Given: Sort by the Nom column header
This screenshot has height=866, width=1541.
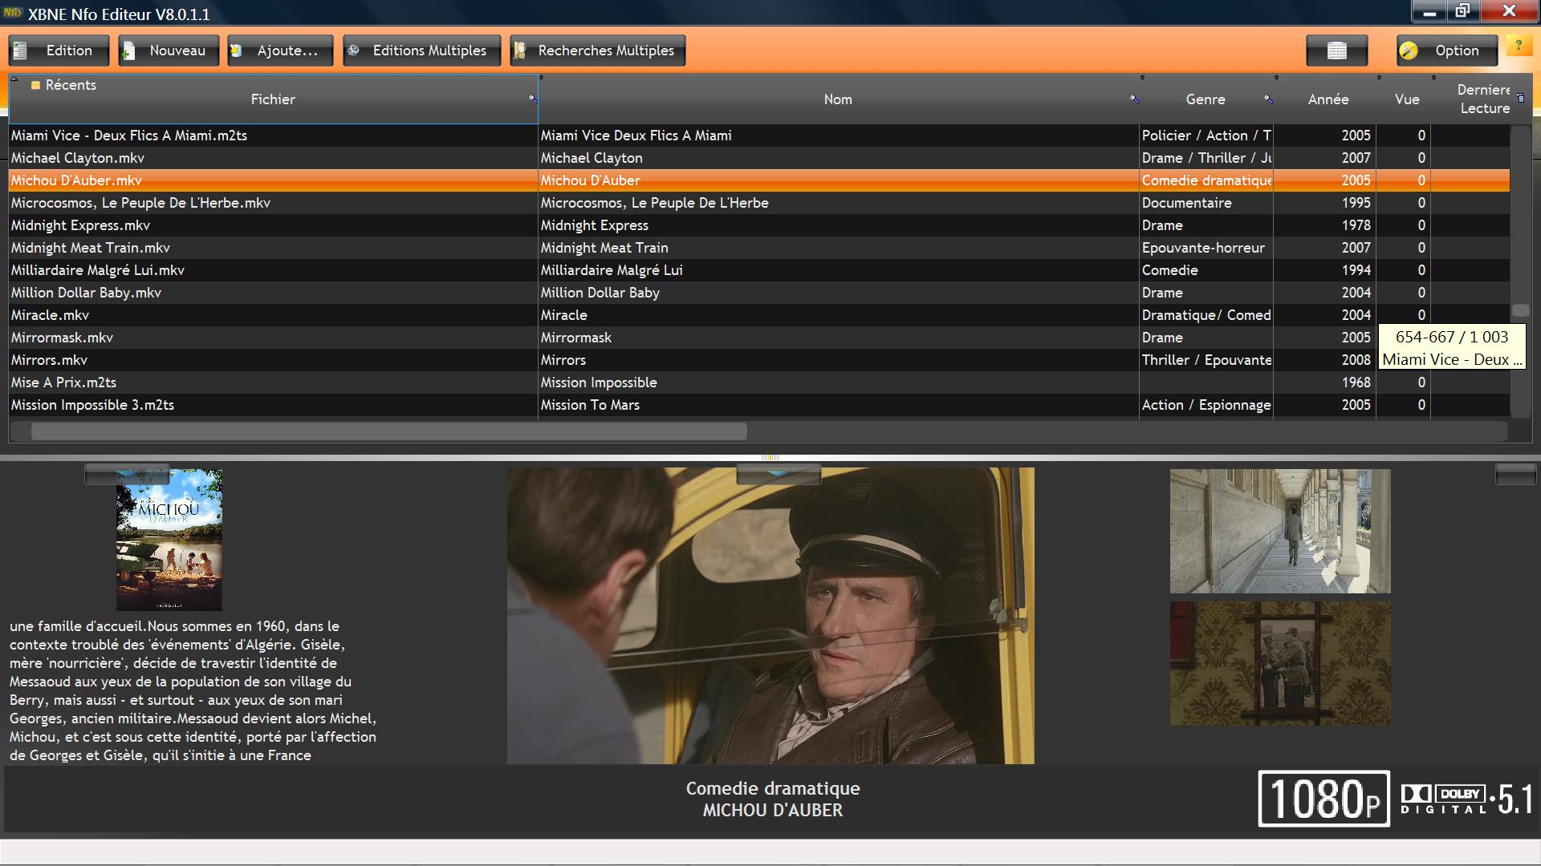Looking at the screenshot, I should click(838, 99).
